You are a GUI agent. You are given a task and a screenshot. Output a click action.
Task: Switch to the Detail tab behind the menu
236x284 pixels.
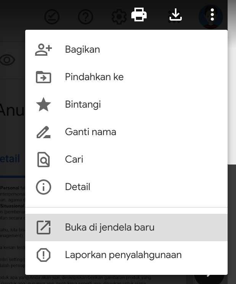[11, 159]
